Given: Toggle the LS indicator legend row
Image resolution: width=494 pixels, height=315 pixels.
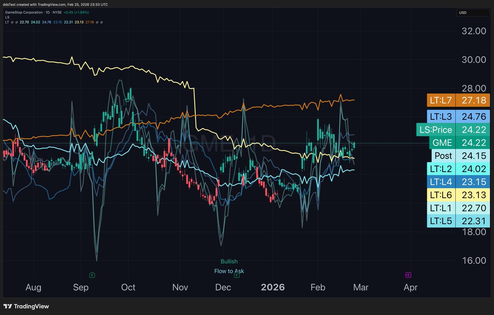Looking at the screenshot, I should tap(7, 18).
